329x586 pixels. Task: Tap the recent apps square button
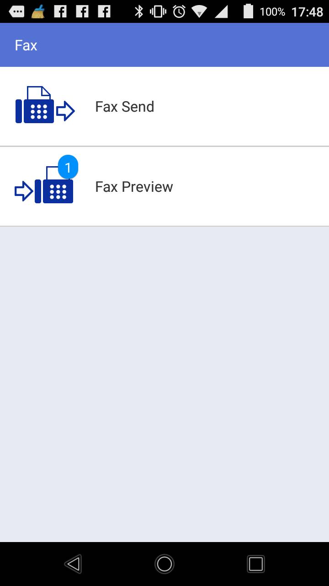[x=256, y=564]
